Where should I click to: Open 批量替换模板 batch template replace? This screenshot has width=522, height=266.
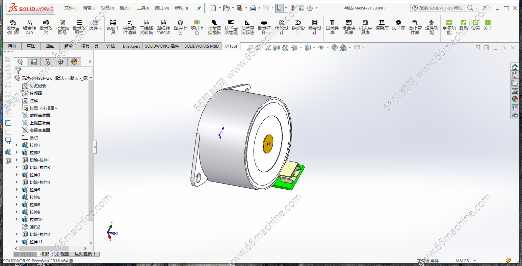click(214, 27)
